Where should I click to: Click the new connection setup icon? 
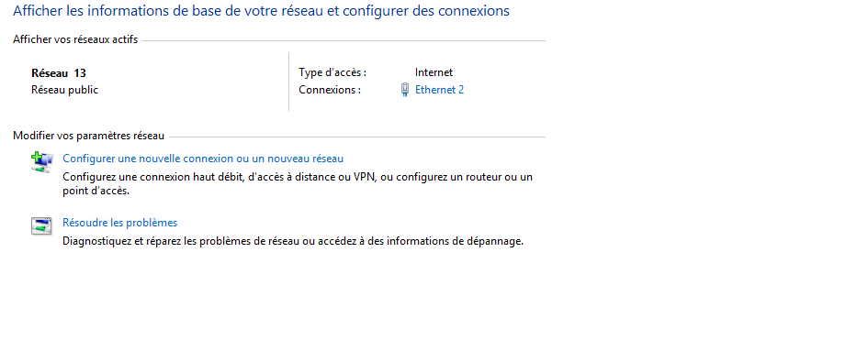[x=41, y=162]
